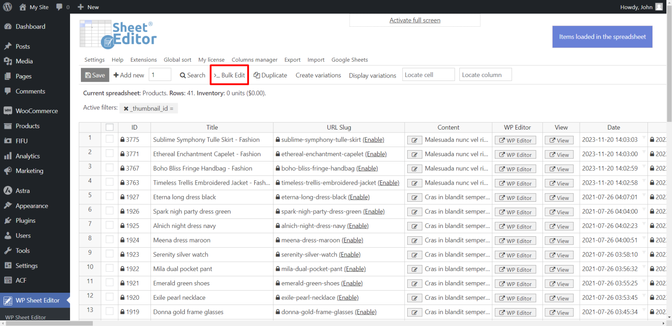Open the + New menu in admin bar

click(88, 7)
